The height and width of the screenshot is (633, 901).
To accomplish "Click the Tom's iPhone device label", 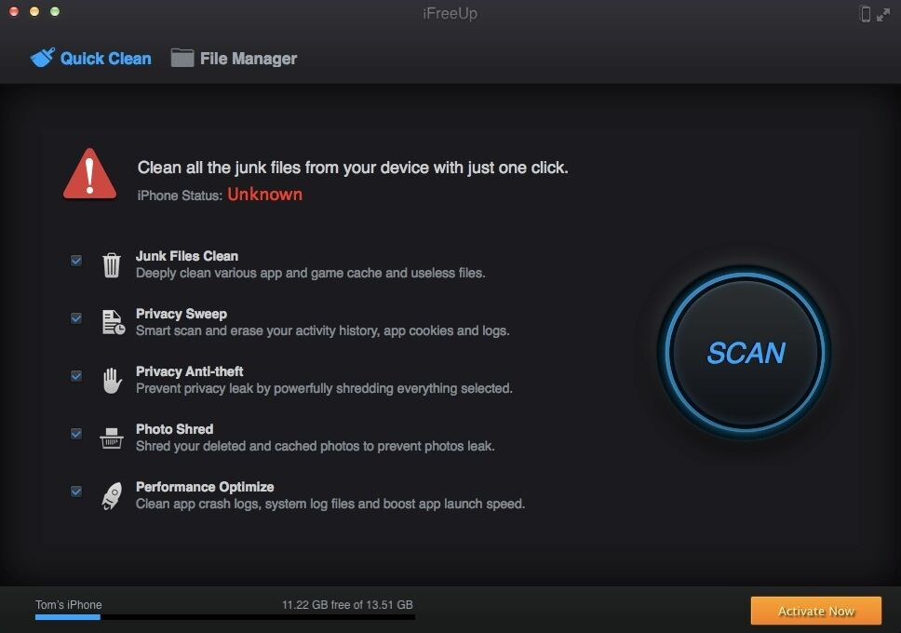I will tap(68, 605).
